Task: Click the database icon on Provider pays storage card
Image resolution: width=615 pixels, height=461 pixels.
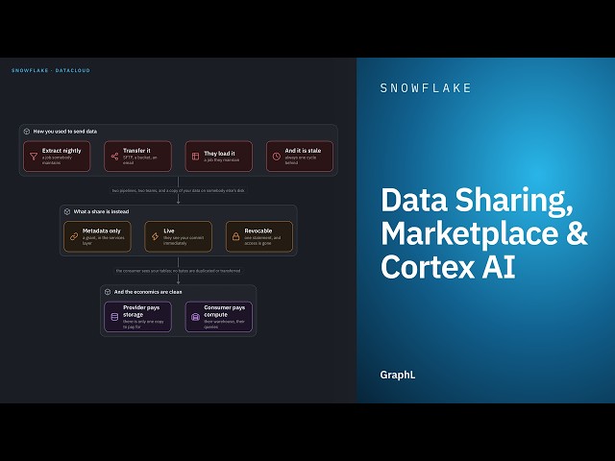Action: point(114,317)
